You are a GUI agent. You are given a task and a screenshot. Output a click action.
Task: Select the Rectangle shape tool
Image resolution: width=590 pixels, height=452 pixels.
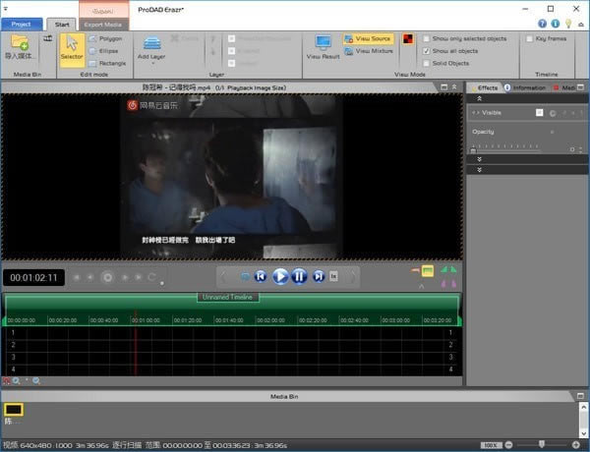tap(106, 63)
